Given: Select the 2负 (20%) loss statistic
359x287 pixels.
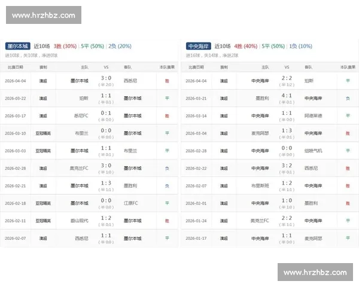Looking at the screenshot, I should point(120,46).
